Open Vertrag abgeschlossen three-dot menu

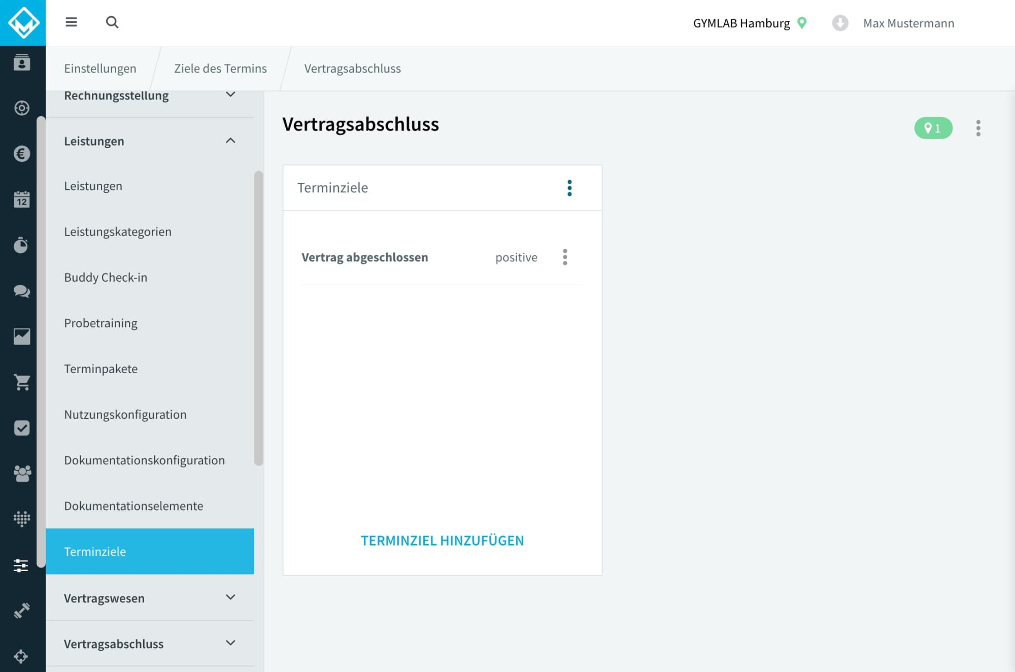pyautogui.click(x=565, y=257)
